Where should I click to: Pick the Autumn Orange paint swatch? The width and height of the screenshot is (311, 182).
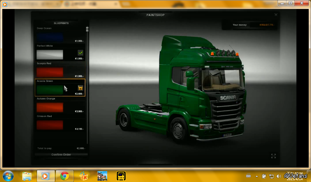(50, 107)
